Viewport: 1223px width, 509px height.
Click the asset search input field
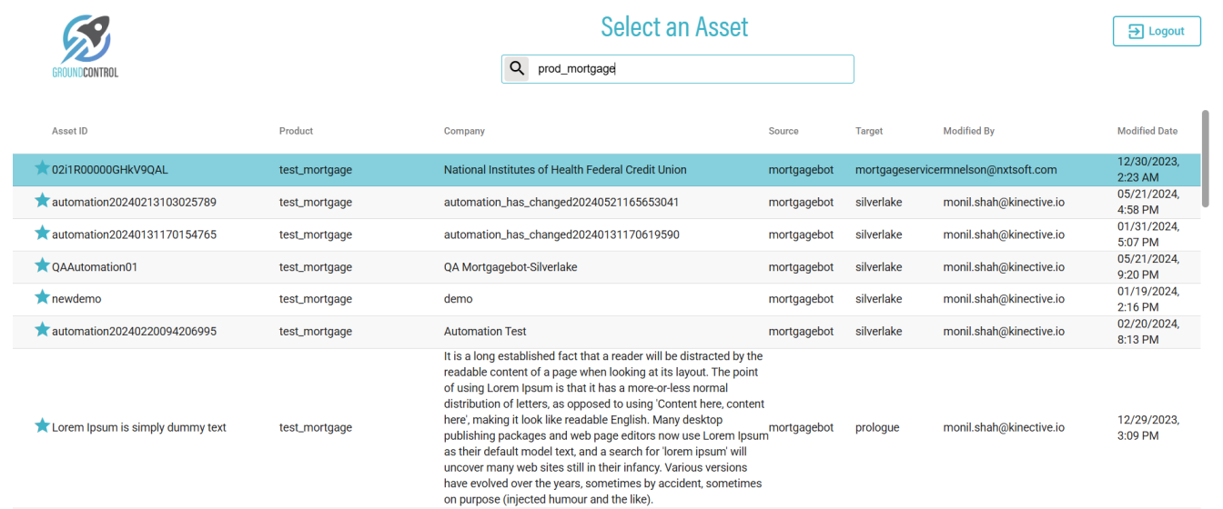[692, 69]
